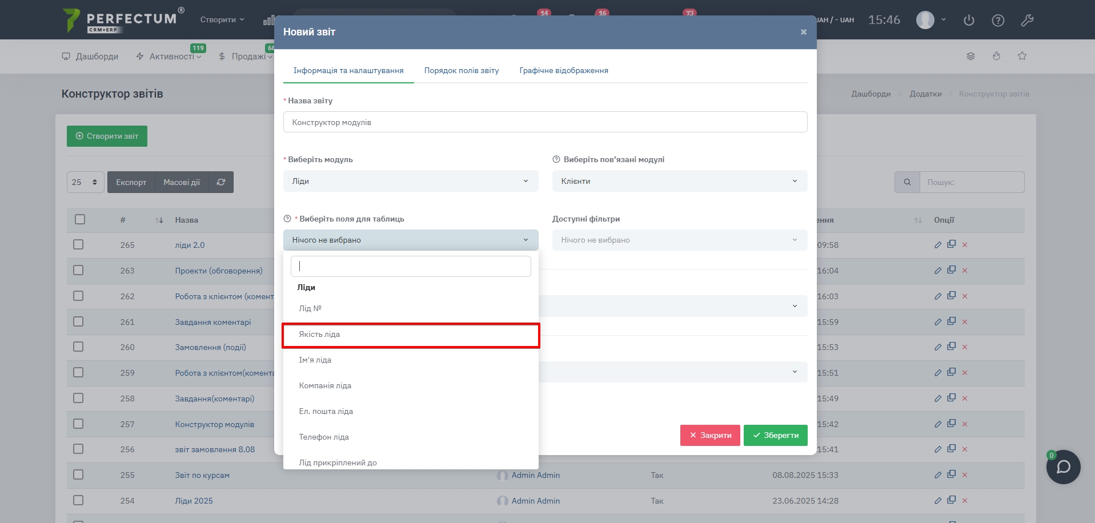Switch to Графічне відображення tab
The image size is (1095, 523).
pyautogui.click(x=564, y=70)
